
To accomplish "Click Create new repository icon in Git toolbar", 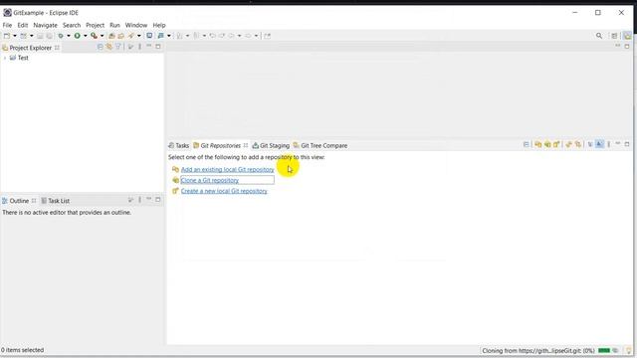I will 556,144.
